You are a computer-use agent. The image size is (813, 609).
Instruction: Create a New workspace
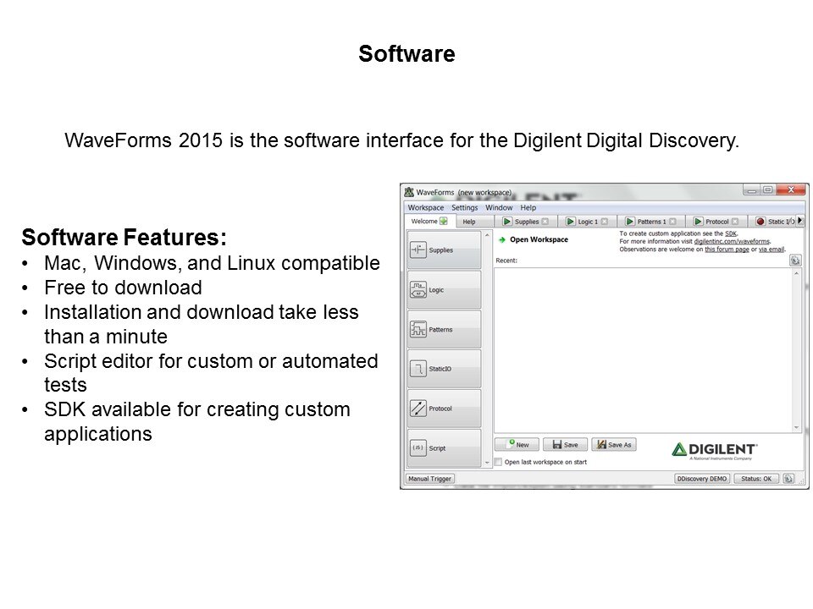click(517, 445)
